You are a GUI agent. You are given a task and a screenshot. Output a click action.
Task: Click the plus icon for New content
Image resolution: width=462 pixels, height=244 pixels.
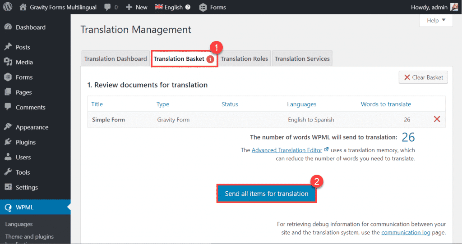(129, 7)
